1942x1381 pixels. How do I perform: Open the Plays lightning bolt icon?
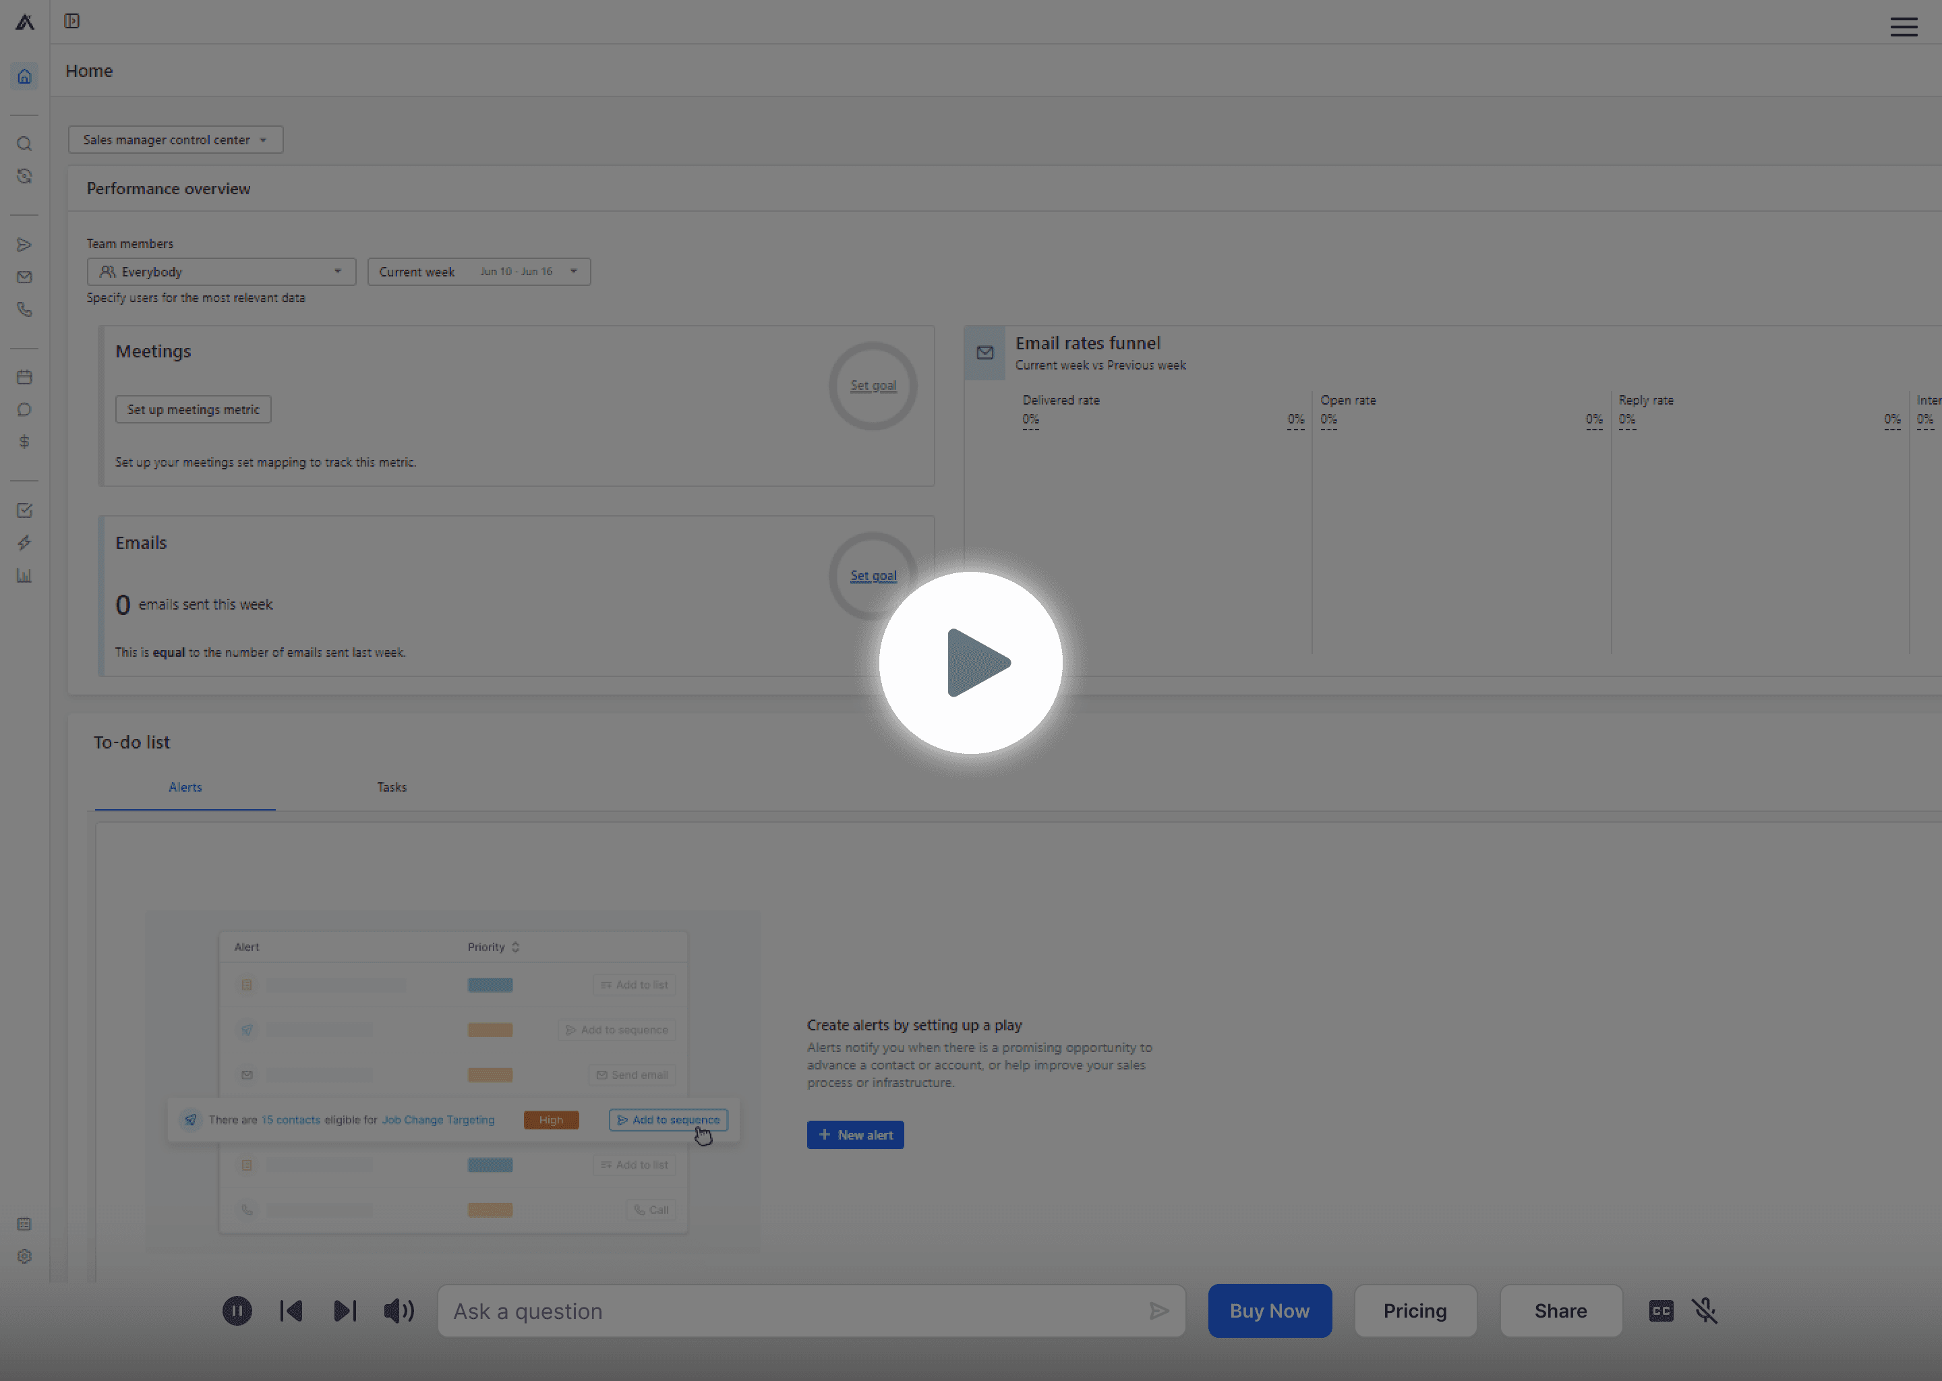click(x=25, y=543)
